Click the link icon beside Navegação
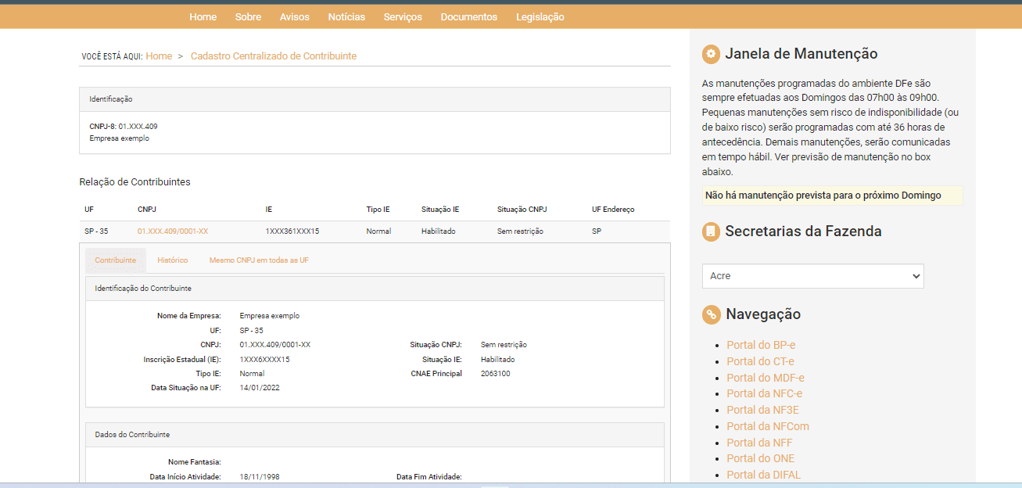Screen dimensions: 1022x488 point(711,314)
